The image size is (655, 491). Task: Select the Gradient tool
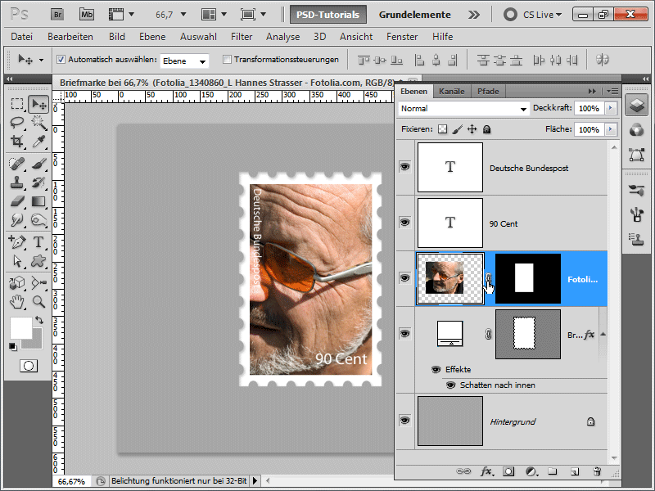38,201
